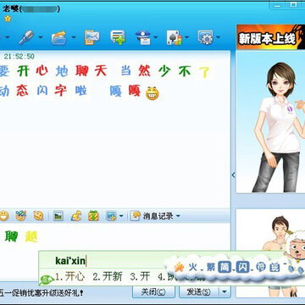
Task: Toggle the 火 mode on the input bar
Action: [192, 267]
